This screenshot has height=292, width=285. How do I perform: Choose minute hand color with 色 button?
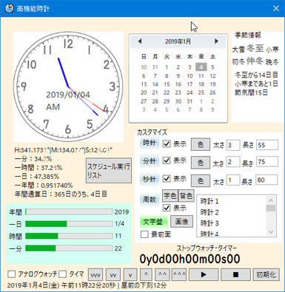tap(201, 162)
